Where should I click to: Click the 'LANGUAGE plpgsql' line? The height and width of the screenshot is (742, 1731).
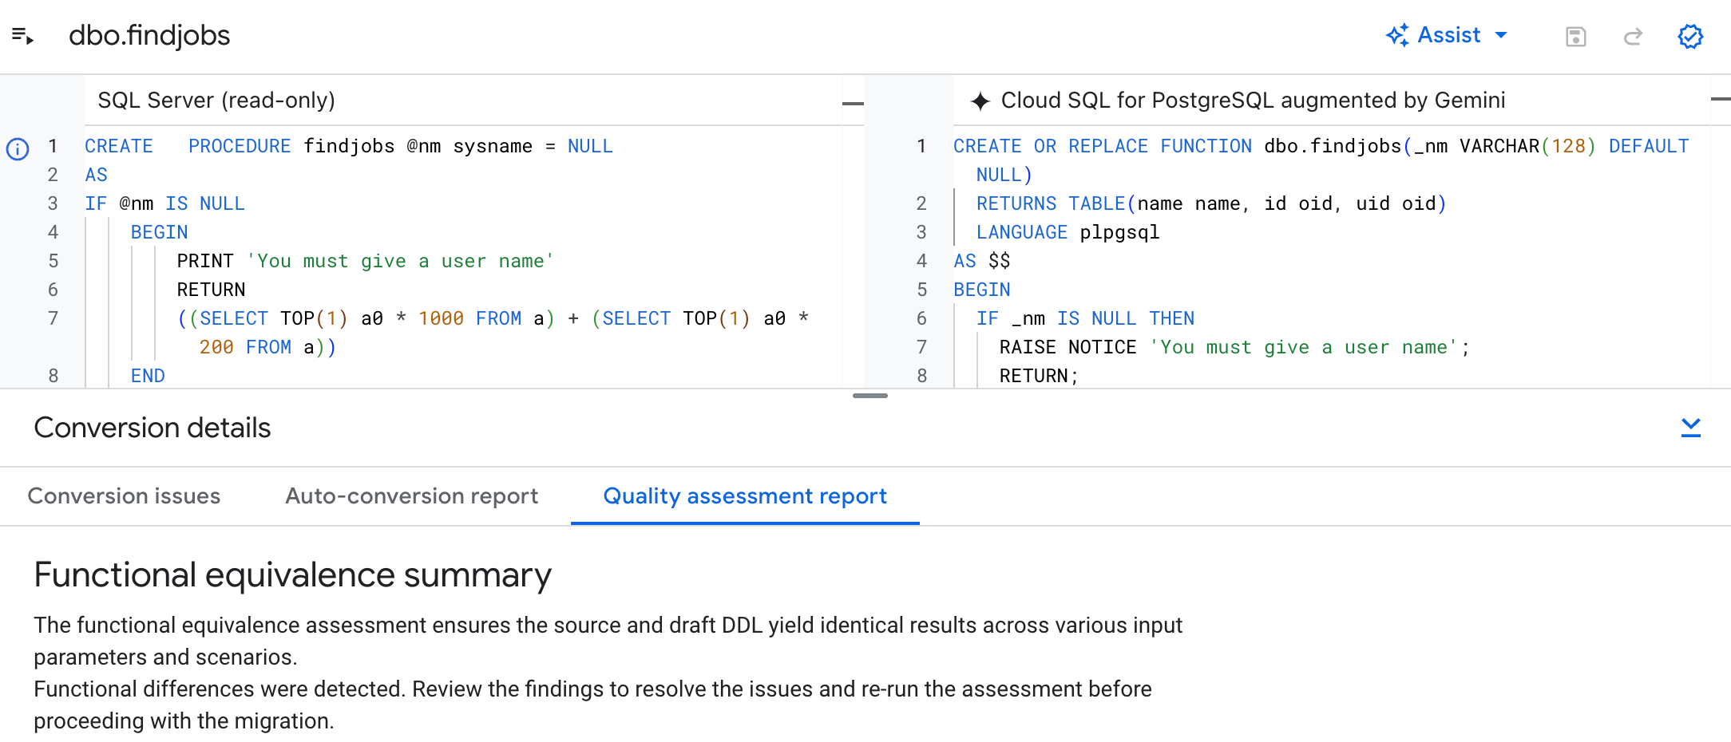point(1068,233)
